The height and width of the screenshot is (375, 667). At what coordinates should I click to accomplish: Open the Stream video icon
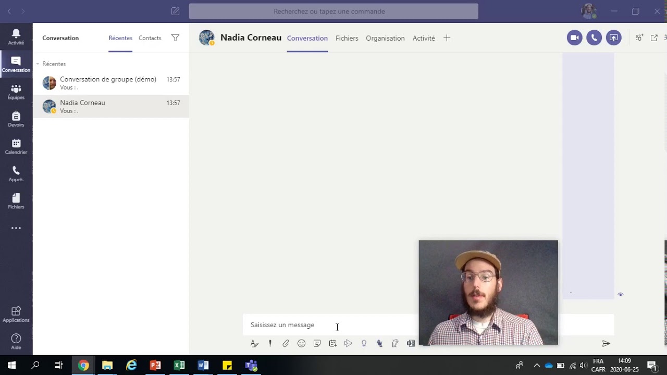tap(348, 343)
